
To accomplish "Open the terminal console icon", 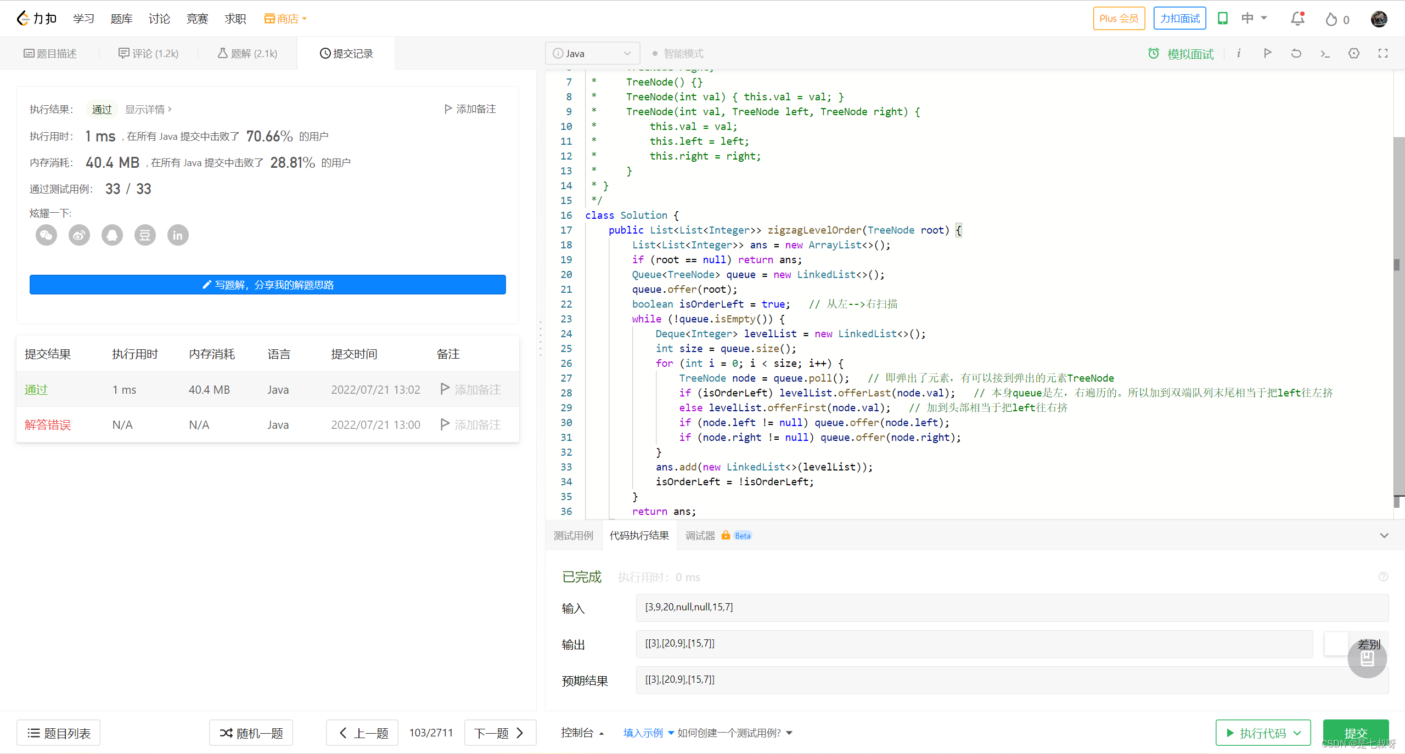I will click(1325, 53).
